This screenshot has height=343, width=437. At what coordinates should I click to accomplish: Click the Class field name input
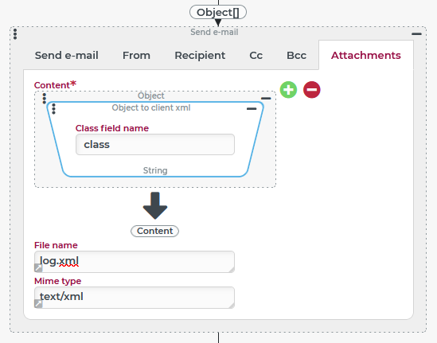155,144
